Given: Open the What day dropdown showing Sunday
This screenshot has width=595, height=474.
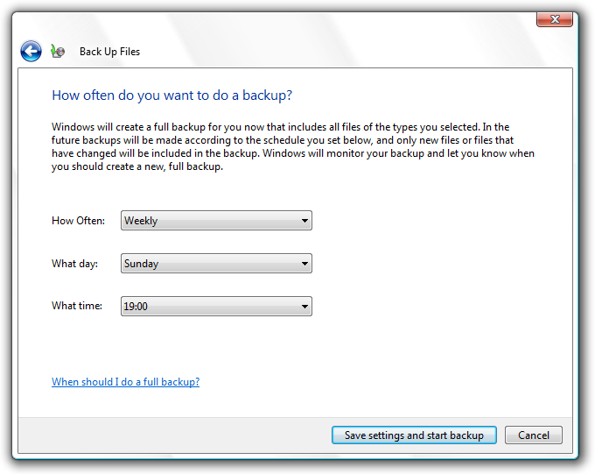Looking at the screenshot, I should pos(216,264).
